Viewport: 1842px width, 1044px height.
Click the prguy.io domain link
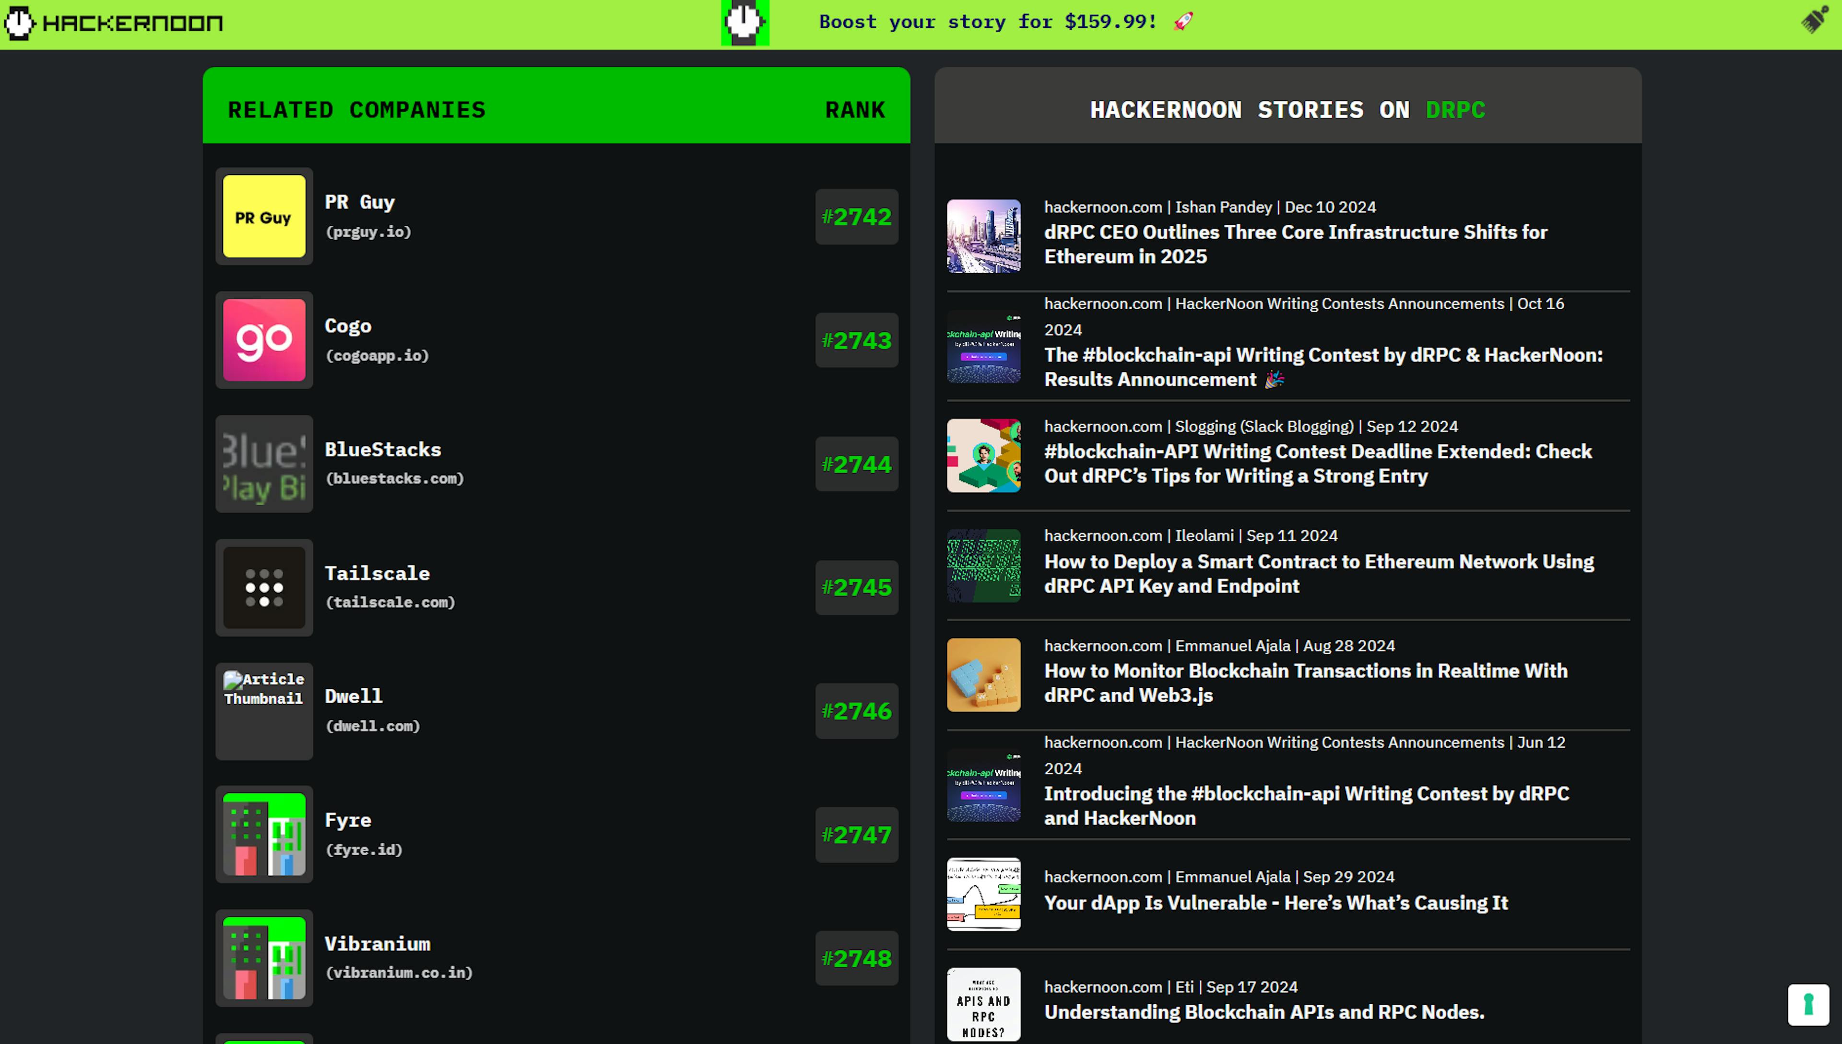369,232
